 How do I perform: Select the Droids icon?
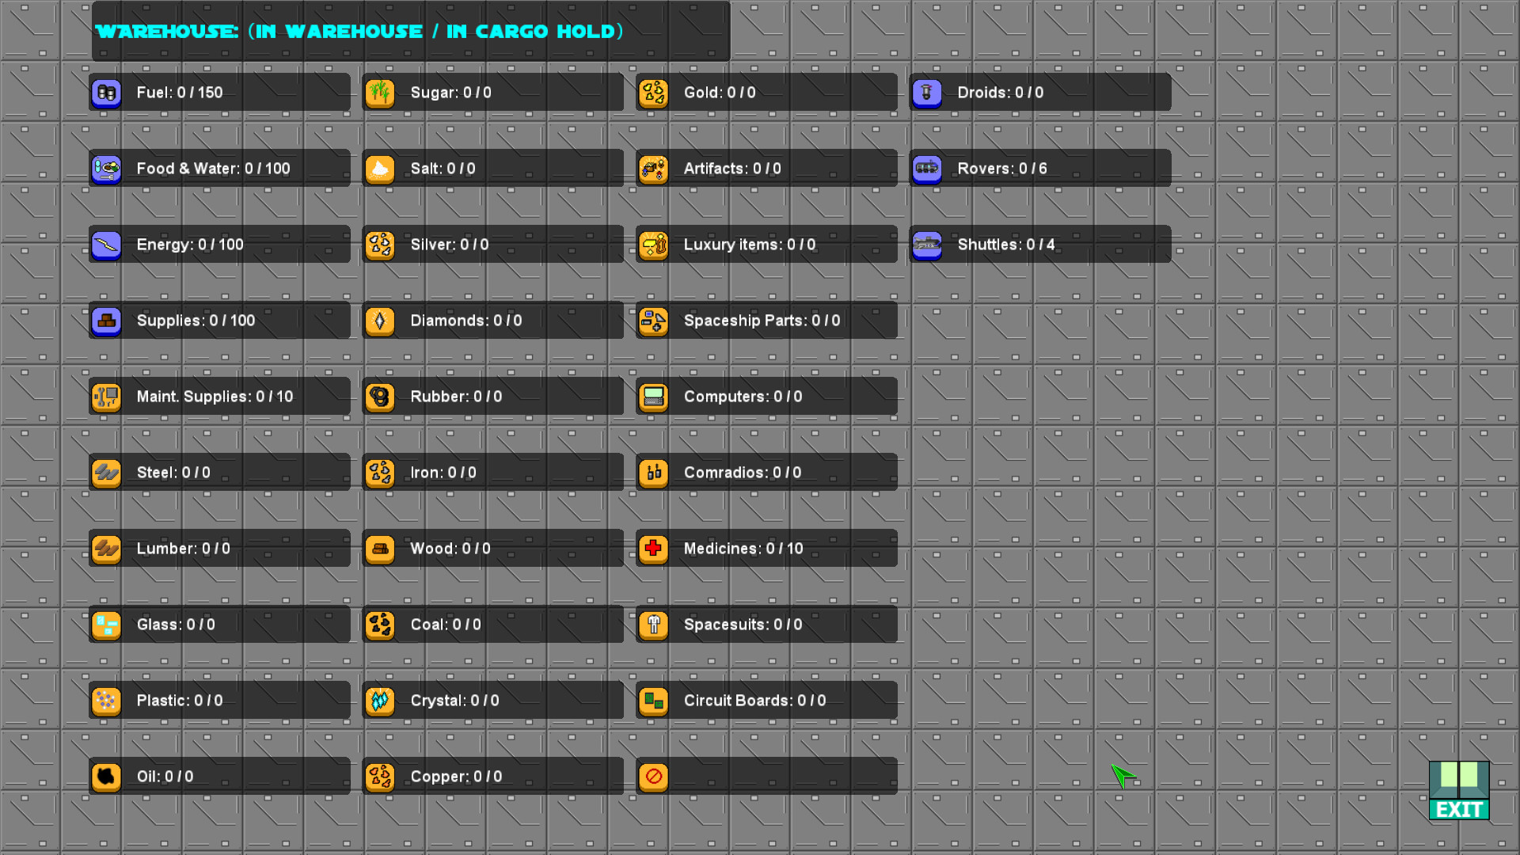point(927,93)
